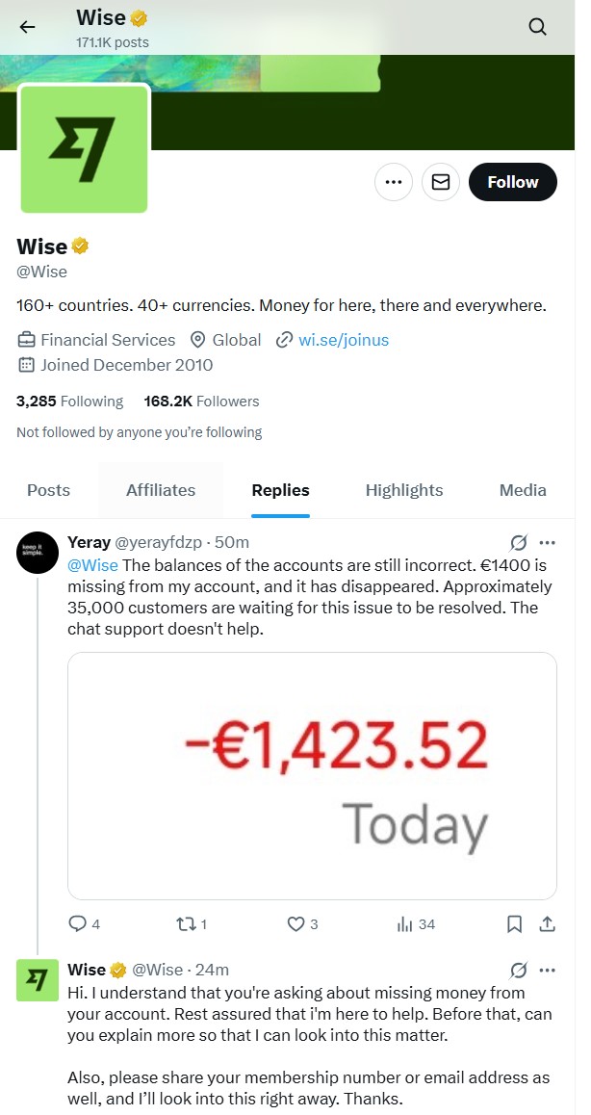The height and width of the screenshot is (1115, 591).
Task: Share Yeray's post via the upload icon
Action: [x=547, y=923]
